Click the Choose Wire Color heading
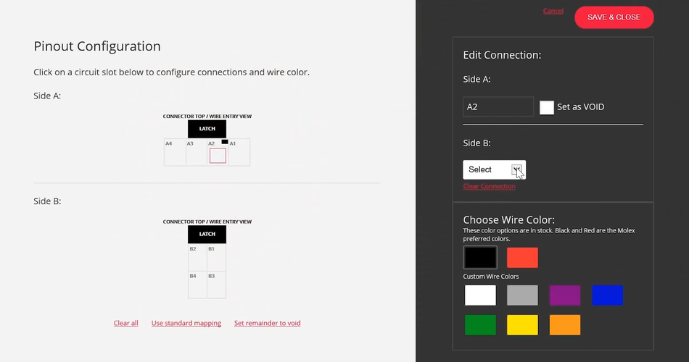689x362 pixels. click(x=509, y=220)
